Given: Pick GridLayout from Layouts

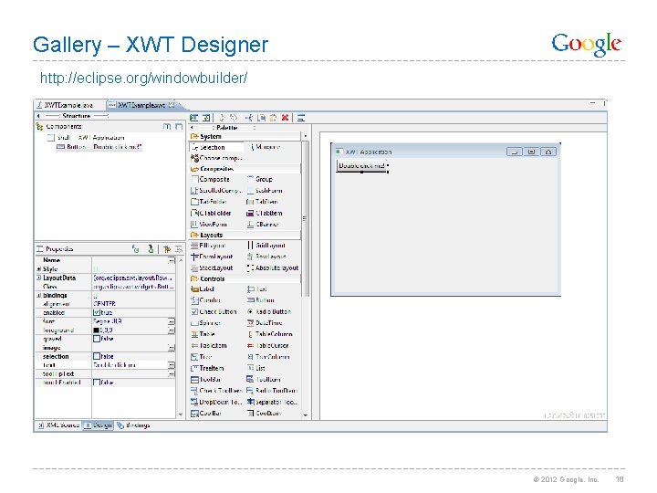Looking at the screenshot, I should (x=266, y=246).
